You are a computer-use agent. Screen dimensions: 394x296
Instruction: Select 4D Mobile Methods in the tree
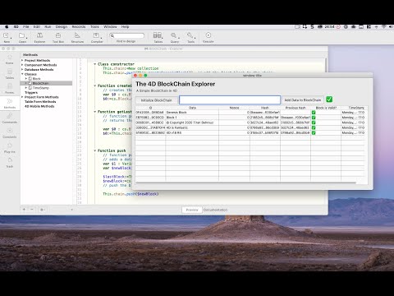[x=39, y=106]
